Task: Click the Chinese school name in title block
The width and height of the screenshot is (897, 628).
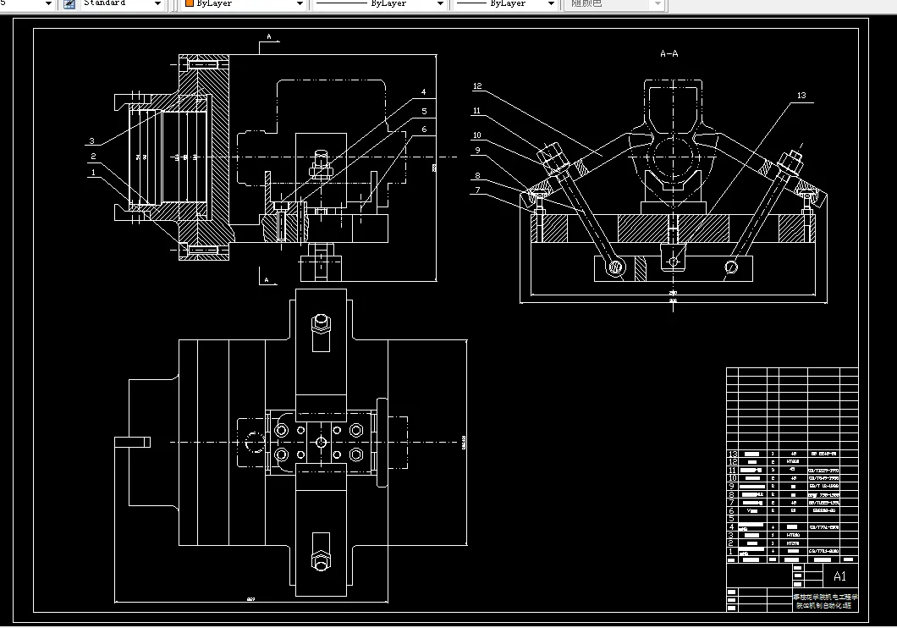Action: pos(825,601)
